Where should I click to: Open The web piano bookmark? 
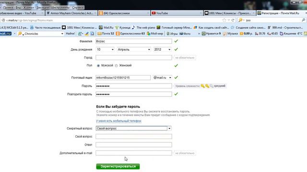click(143, 28)
